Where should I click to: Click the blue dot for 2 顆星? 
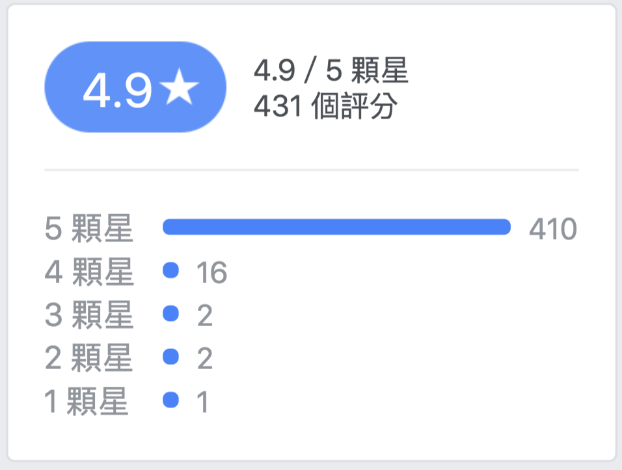(x=171, y=357)
